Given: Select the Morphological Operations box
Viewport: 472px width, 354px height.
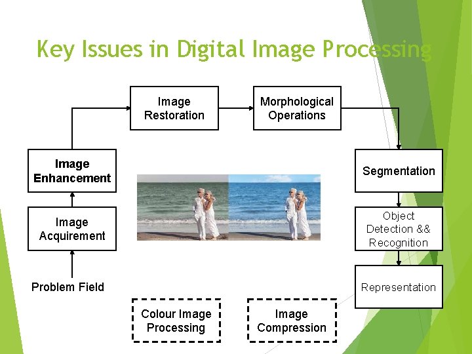Looking at the screenshot, I should [297, 108].
